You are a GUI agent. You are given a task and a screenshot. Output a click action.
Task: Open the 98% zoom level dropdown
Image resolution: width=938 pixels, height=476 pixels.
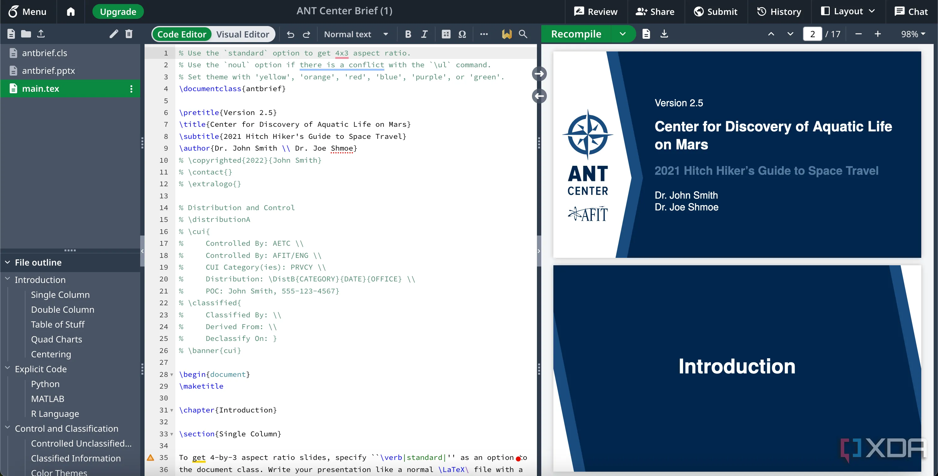(913, 34)
